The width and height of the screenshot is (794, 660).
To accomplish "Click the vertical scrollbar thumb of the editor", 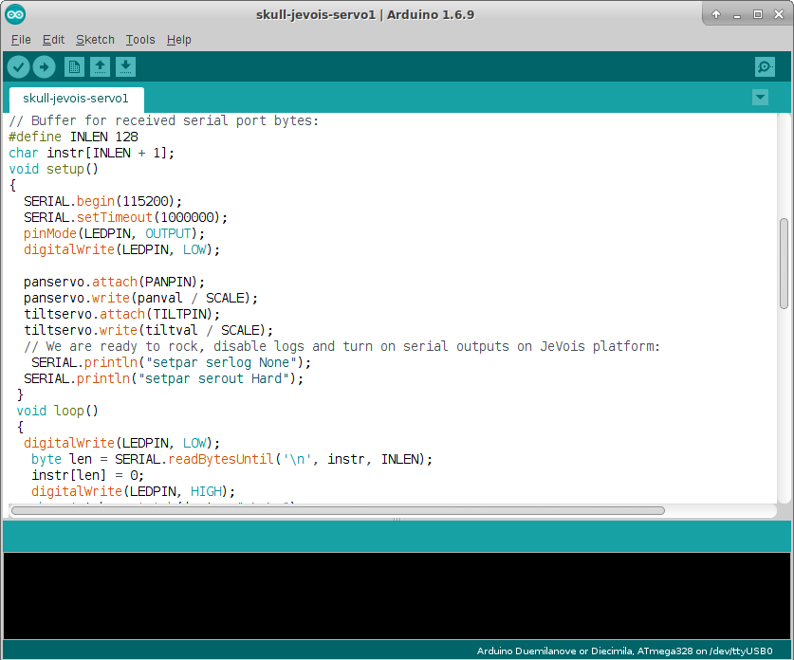I will coord(784,264).
